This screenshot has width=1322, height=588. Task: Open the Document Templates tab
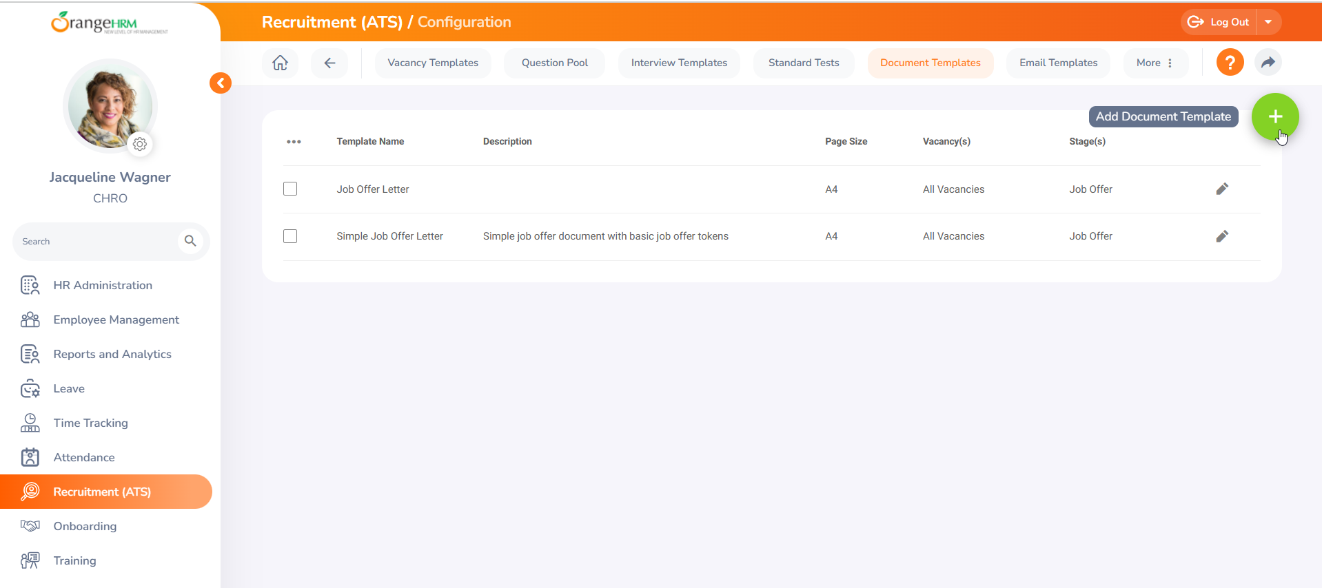point(931,63)
